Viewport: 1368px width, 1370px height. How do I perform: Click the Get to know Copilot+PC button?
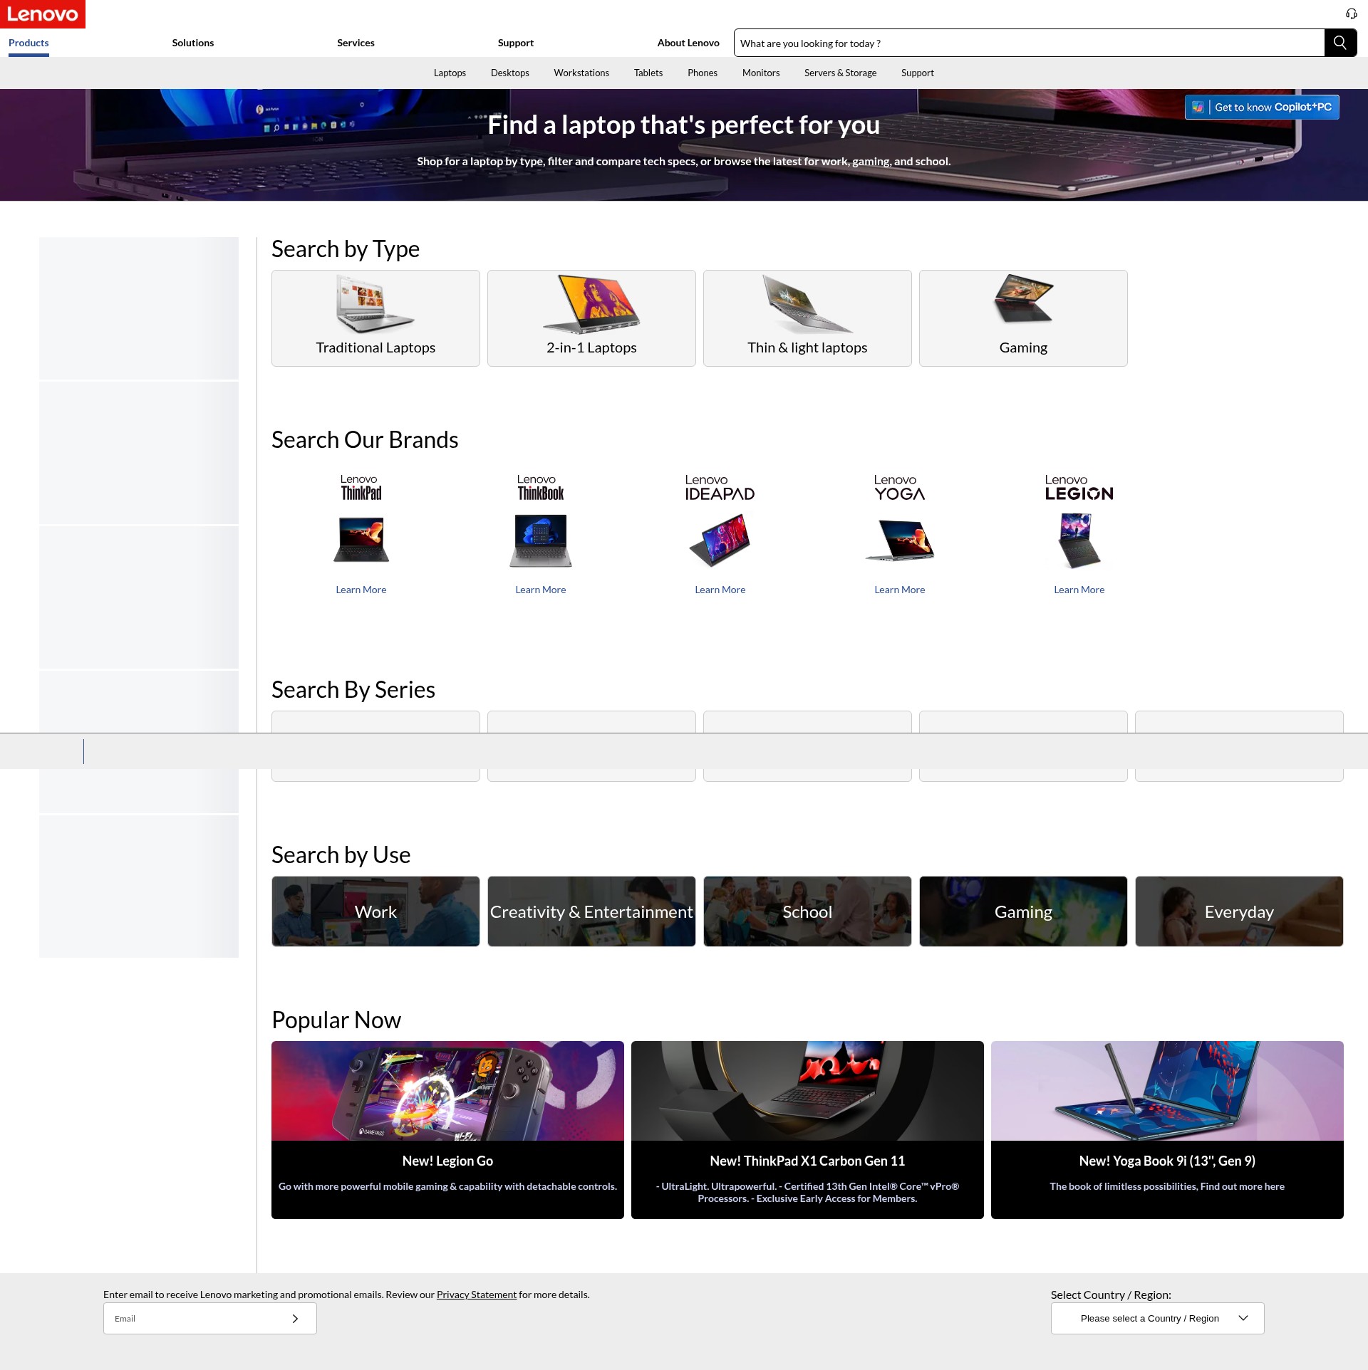(x=1262, y=107)
